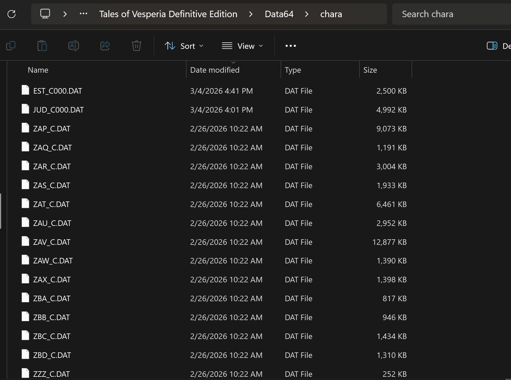The width and height of the screenshot is (511, 380).
Task: Select file ZAX_C.DAT
Action: tap(52, 280)
